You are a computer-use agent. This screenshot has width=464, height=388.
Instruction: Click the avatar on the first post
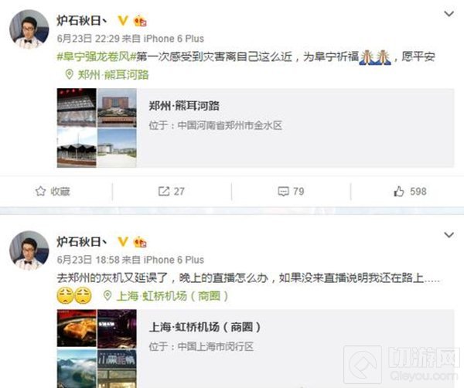click(29, 29)
